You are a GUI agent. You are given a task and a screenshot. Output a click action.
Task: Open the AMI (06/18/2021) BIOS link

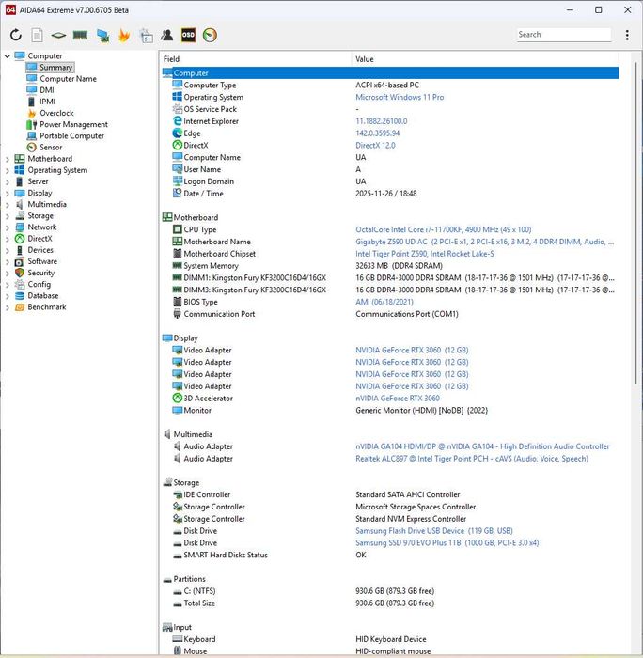(x=384, y=302)
